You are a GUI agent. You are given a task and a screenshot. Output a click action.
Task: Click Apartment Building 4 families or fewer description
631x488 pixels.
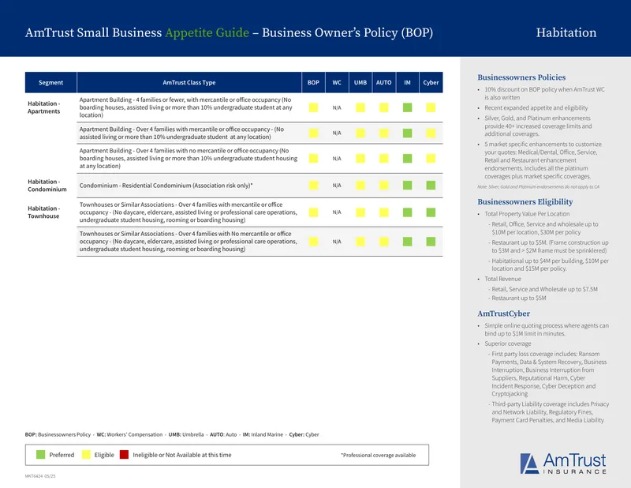tap(186, 107)
